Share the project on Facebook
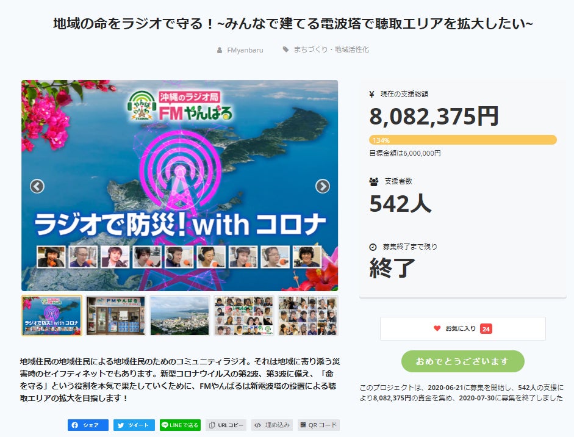The height and width of the screenshot is (437, 574). point(88,425)
